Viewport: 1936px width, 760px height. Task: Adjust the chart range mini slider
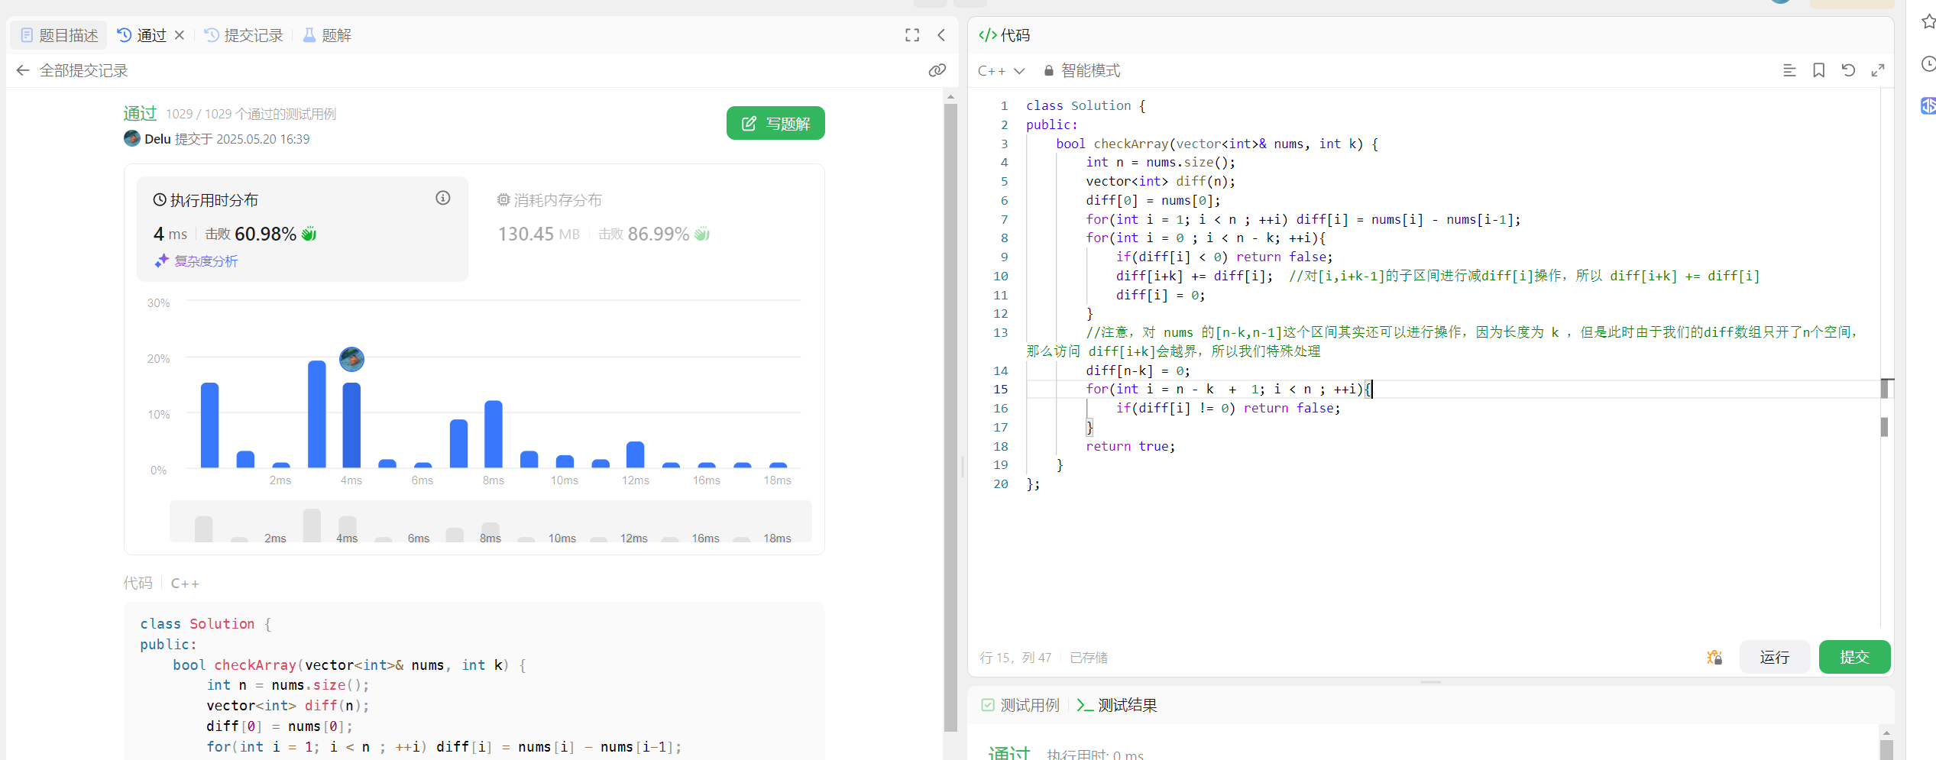[x=490, y=521]
